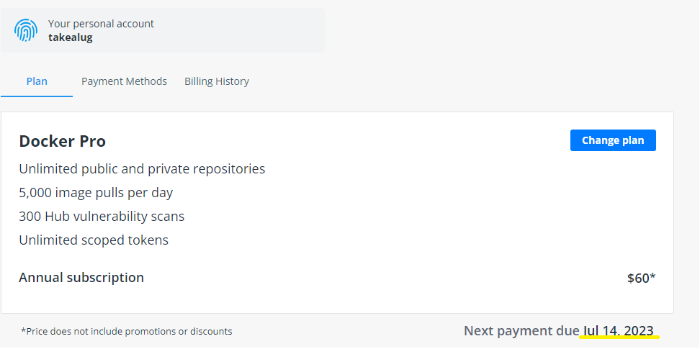Click the price promotions footnote text
This screenshot has height=349, width=700.
coord(128,332)
